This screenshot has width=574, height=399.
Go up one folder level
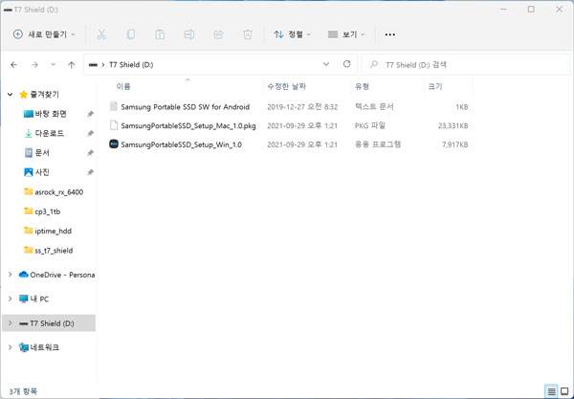pos(72,65)
